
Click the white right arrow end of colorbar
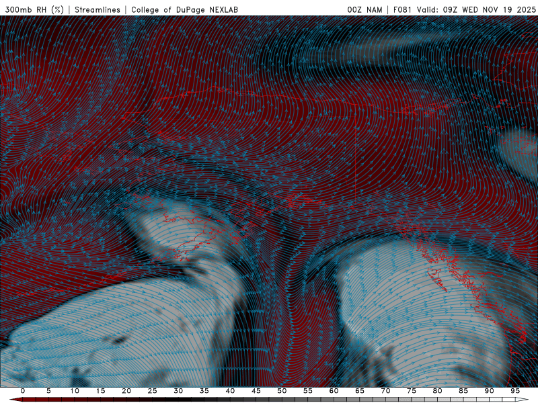point(523,400)
